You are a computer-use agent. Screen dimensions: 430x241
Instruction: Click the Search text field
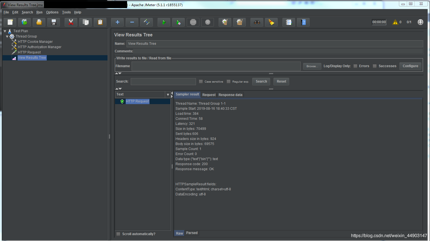(x=163, y=81)
